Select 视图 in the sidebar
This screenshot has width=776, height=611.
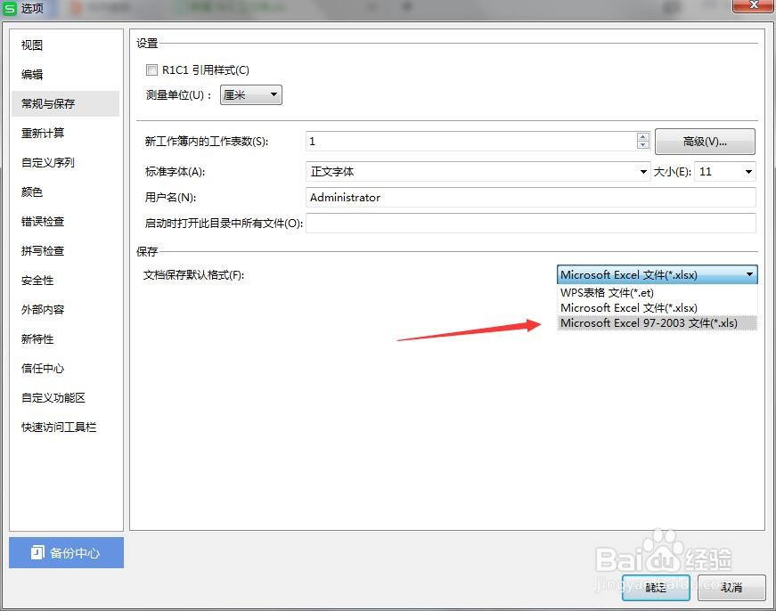pyautogui.click(x=65, y=45)
